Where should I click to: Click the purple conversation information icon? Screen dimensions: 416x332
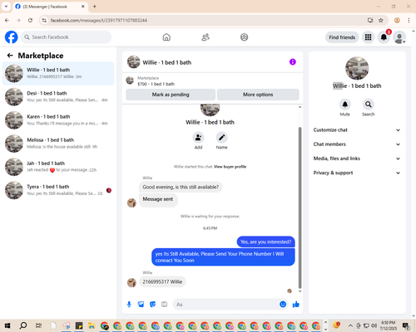click(x=293, y=62)
